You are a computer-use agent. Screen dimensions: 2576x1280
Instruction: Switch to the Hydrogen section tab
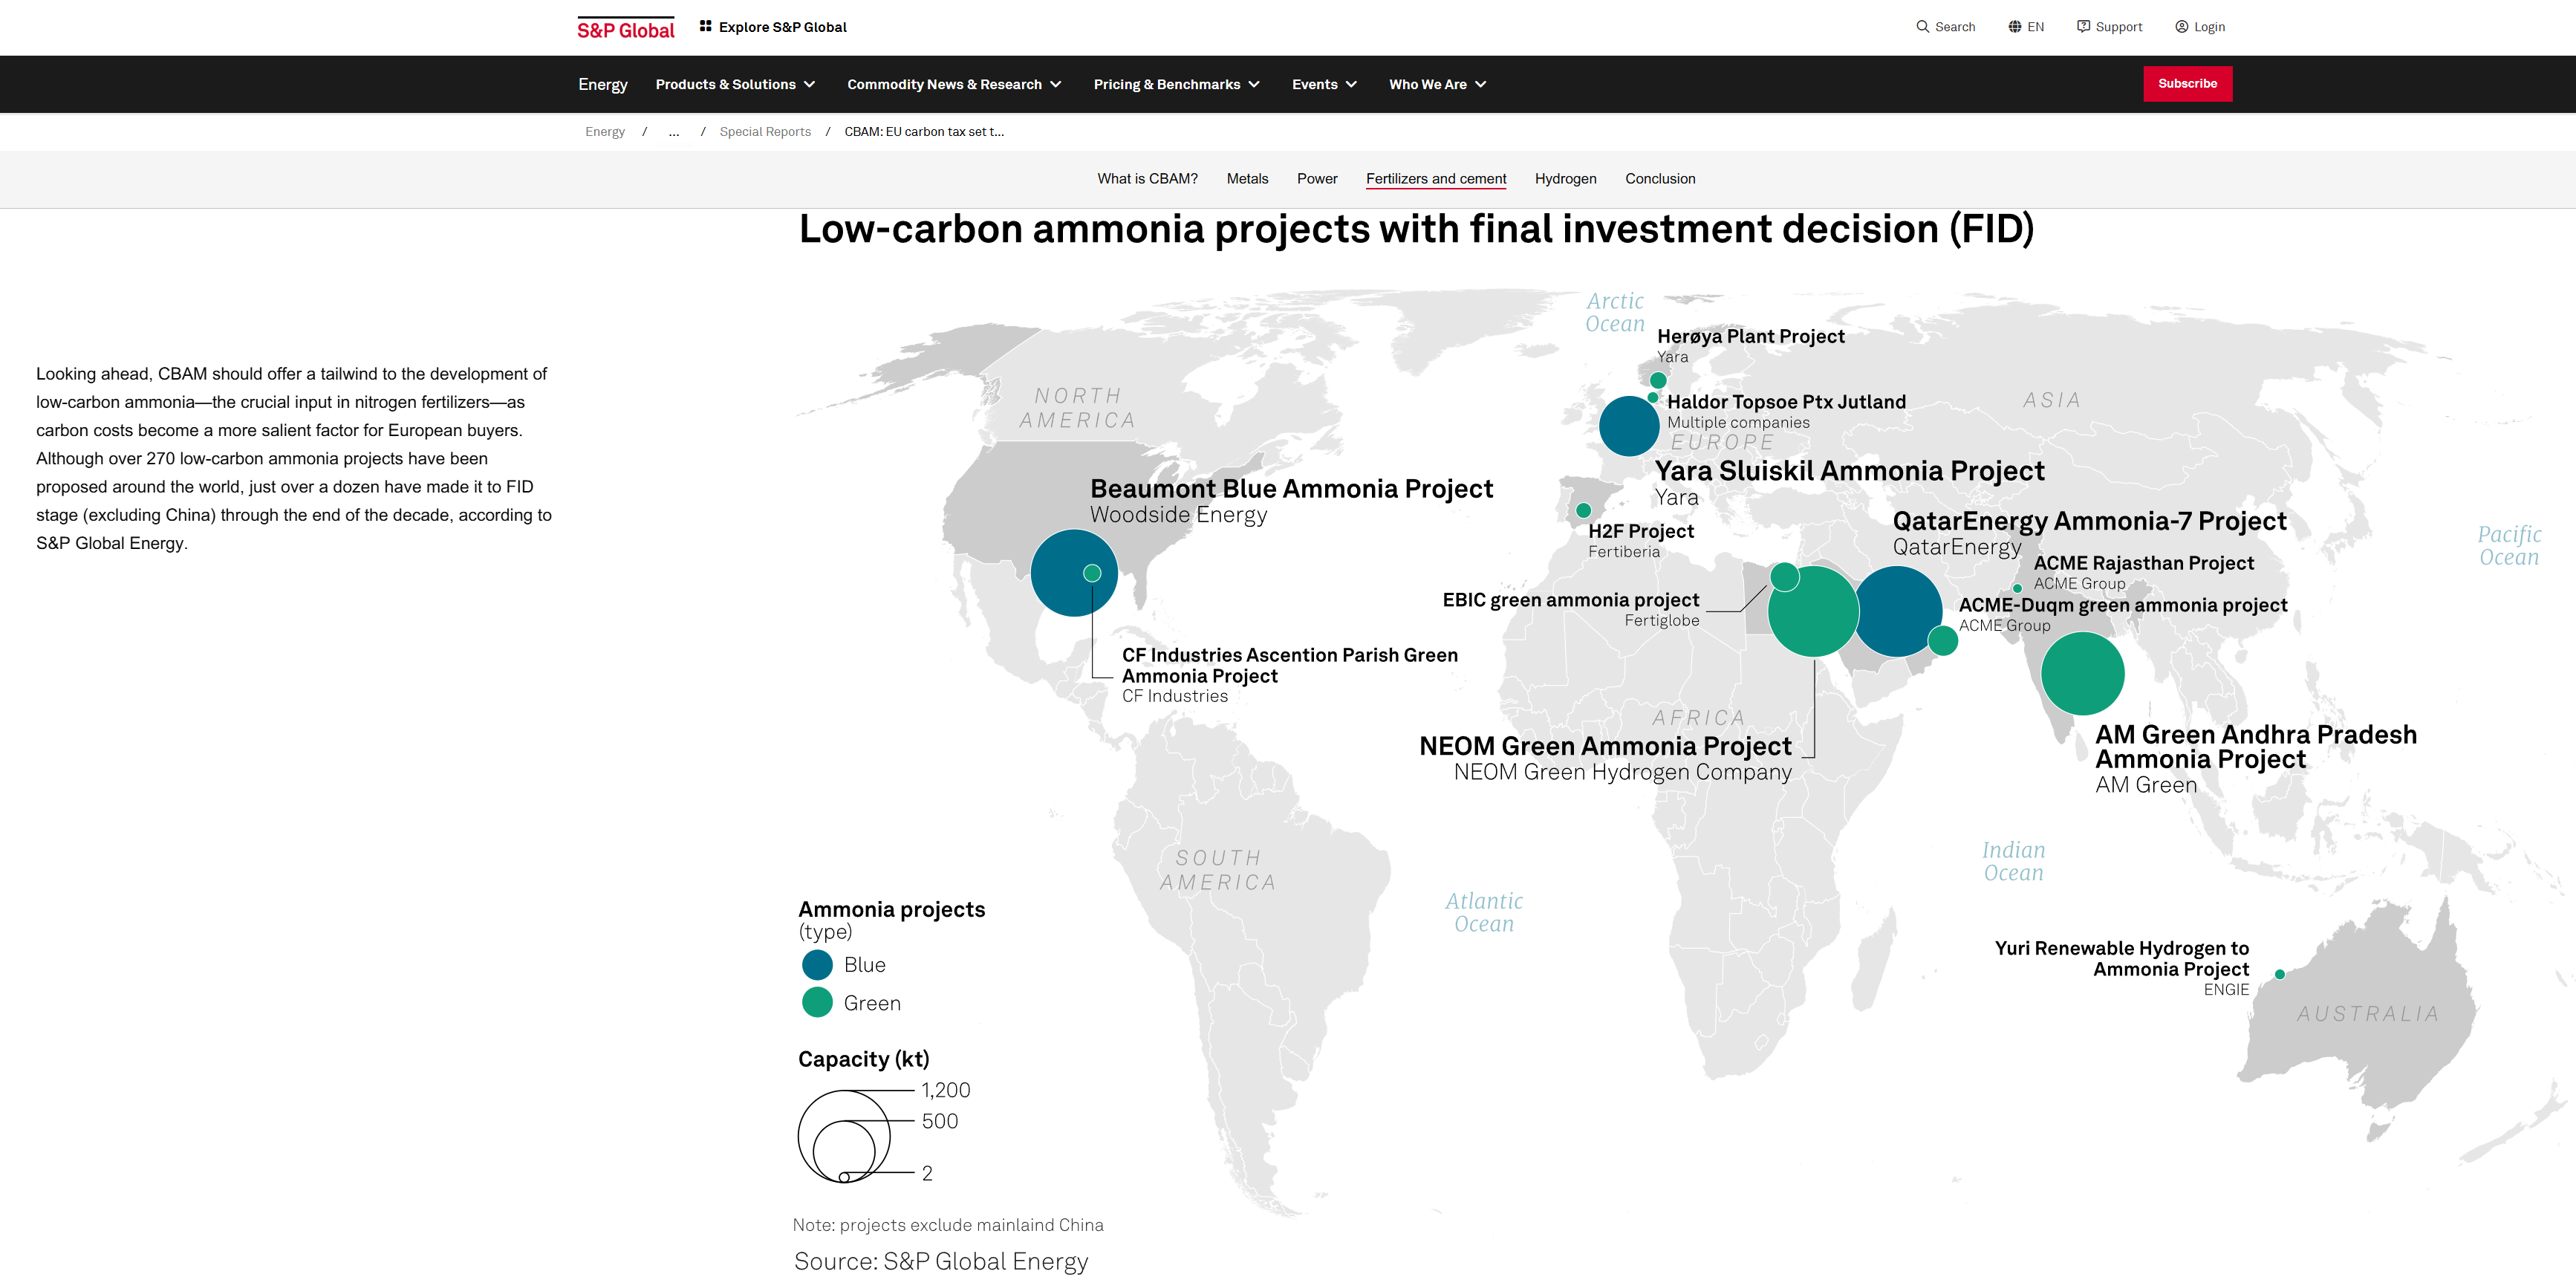[x=1565, y=179]
